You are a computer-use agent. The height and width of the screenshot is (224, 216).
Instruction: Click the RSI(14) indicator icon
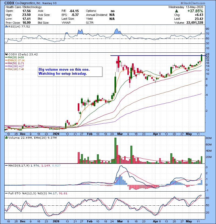(6, 26)
